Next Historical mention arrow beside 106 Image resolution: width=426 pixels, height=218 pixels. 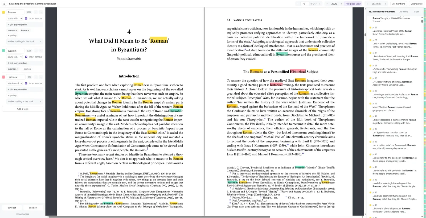pos(41,77)
